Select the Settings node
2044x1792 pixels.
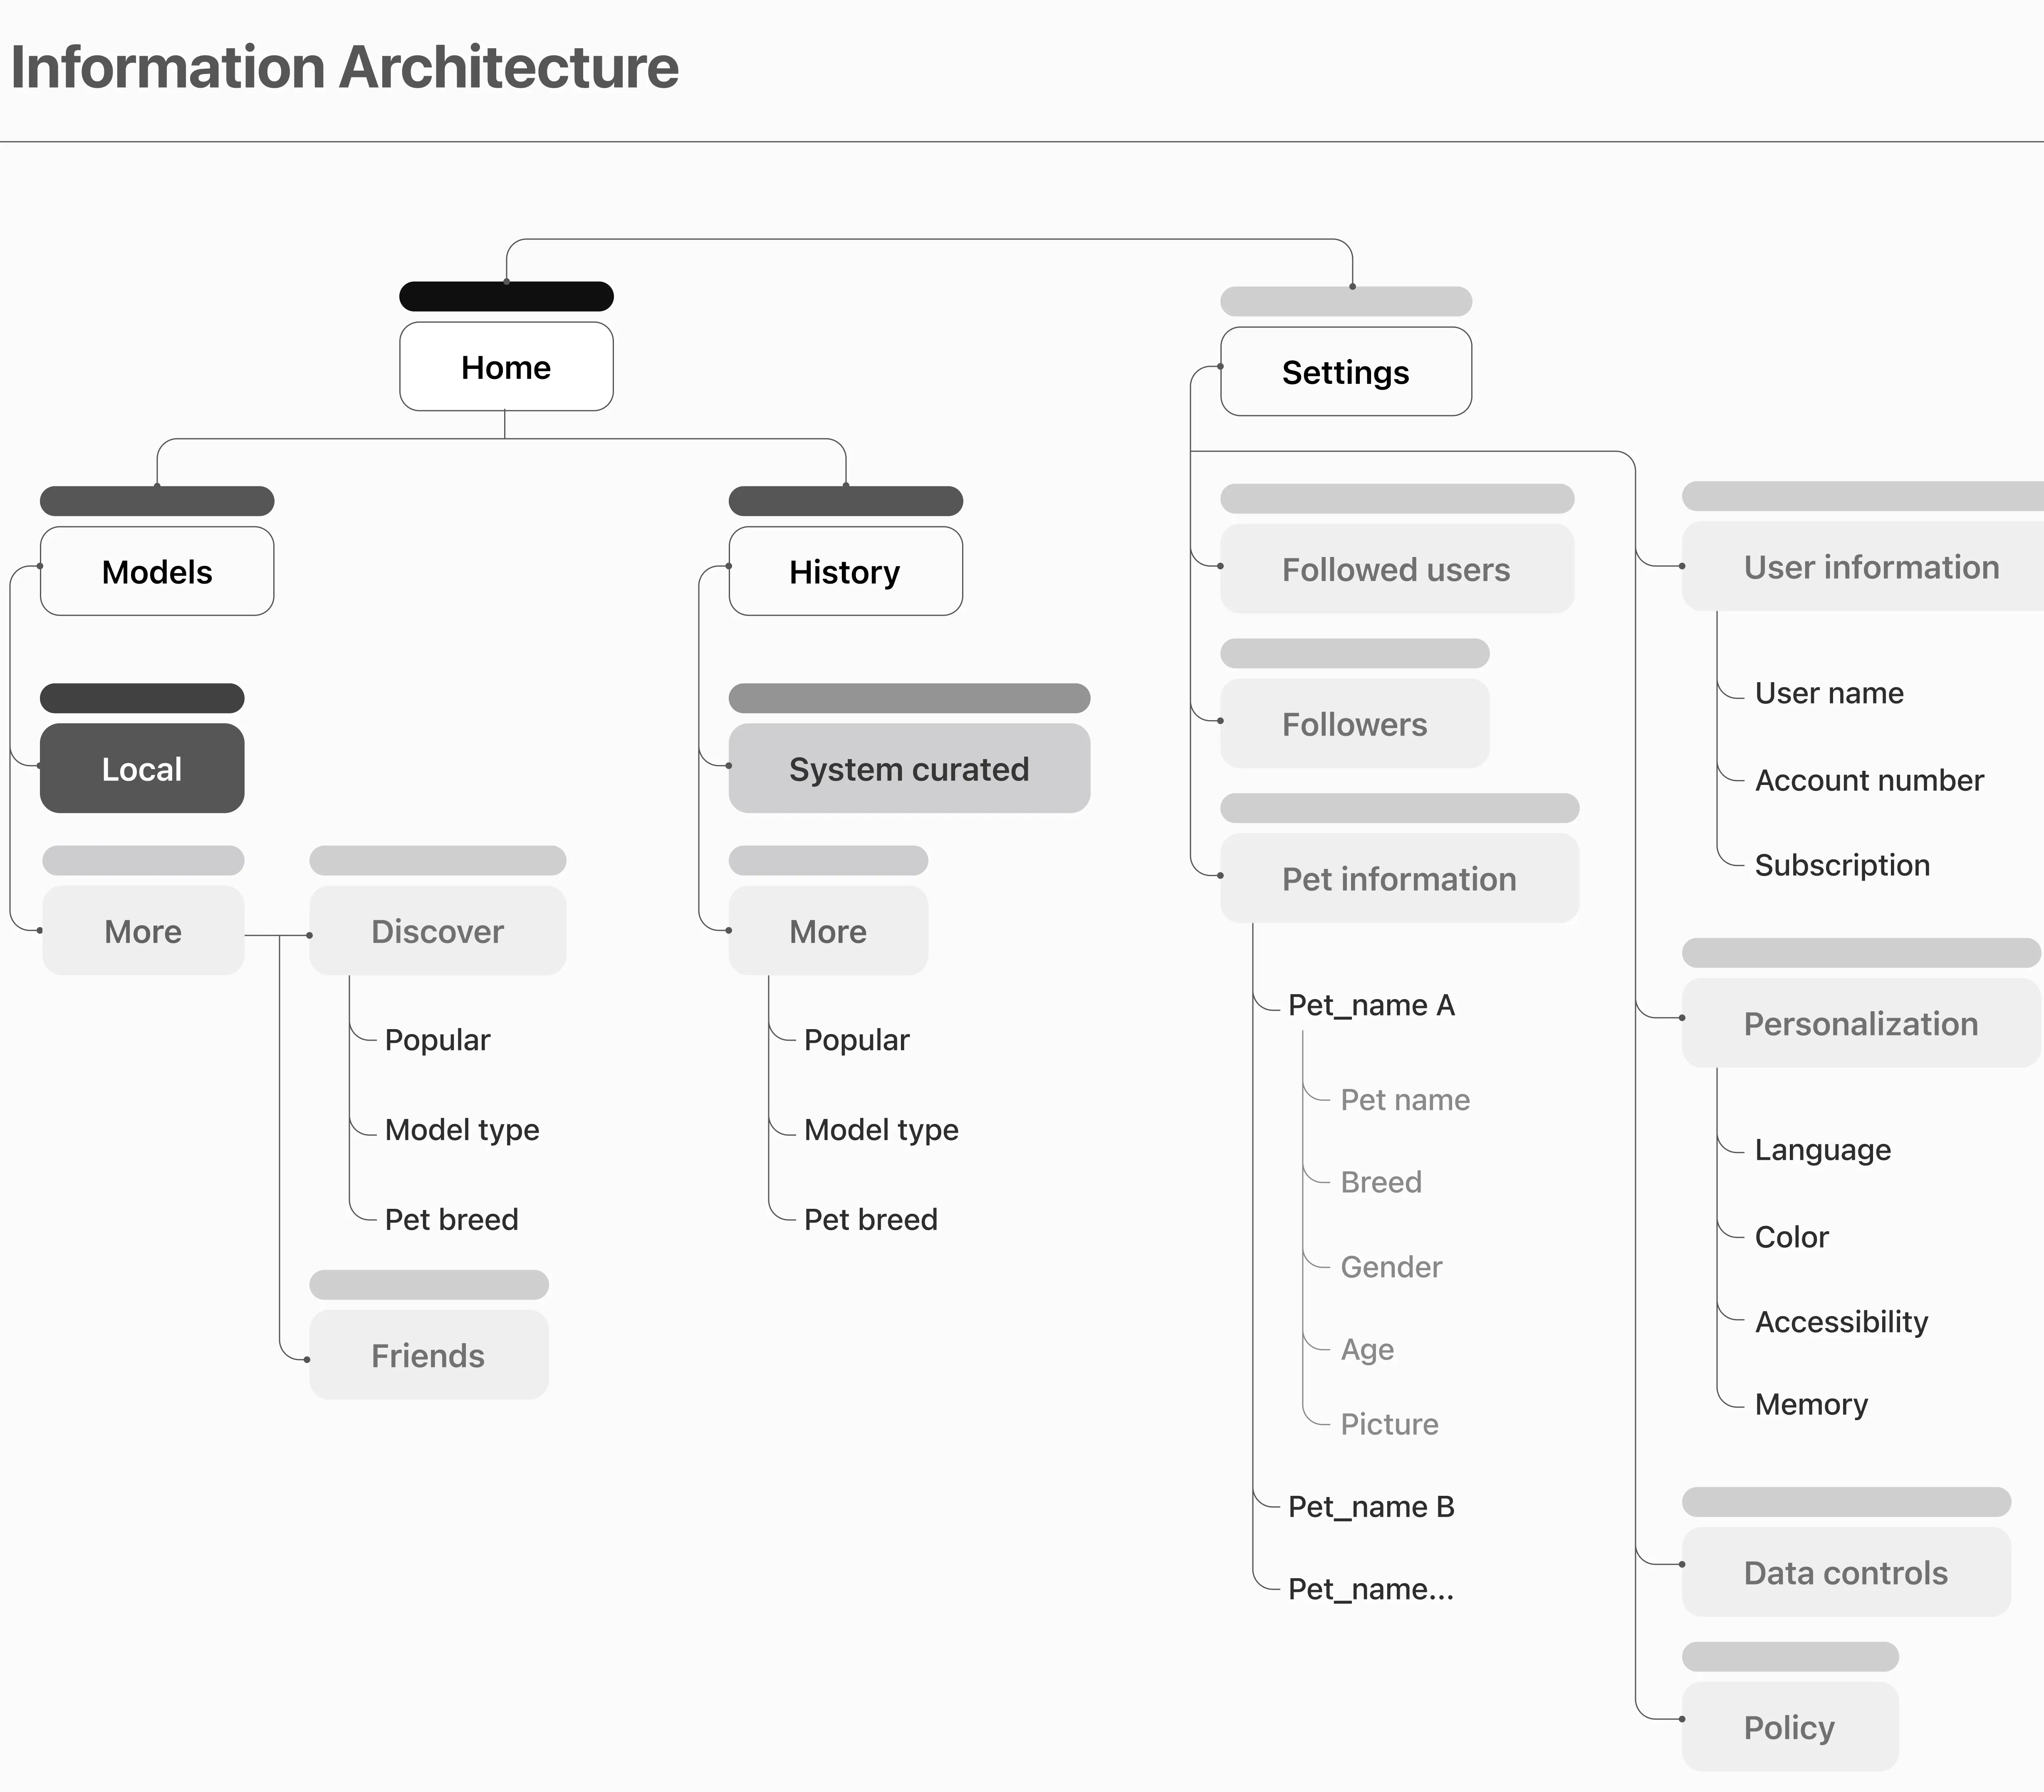pos(1345,372)
